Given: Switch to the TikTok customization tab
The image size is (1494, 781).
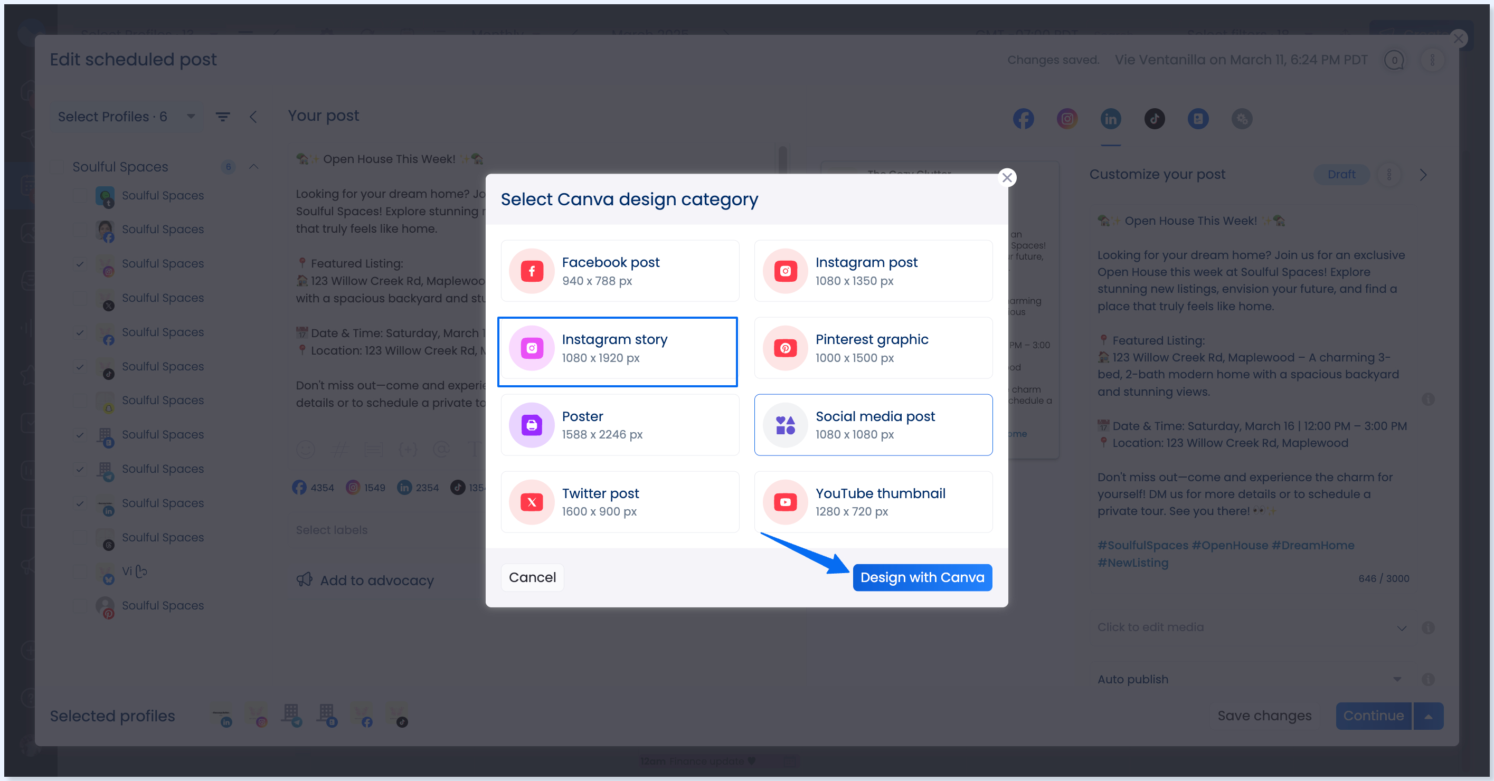Looking at the screenshot, I should [1154, 119].
